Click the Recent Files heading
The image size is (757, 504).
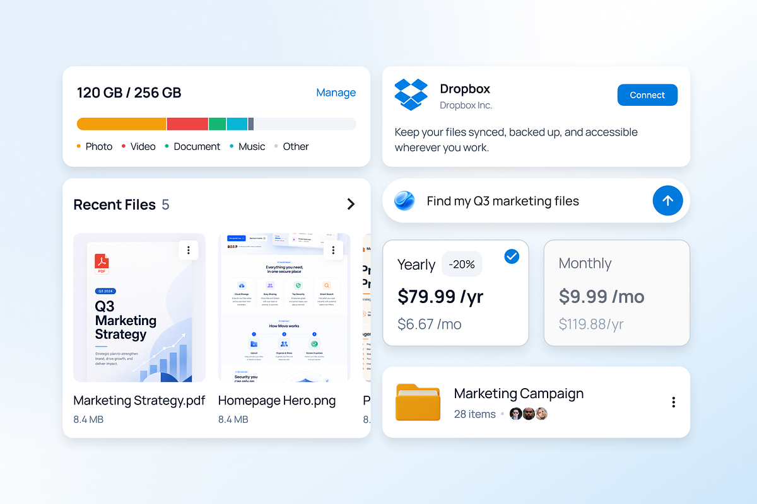[x=115, y=205]
